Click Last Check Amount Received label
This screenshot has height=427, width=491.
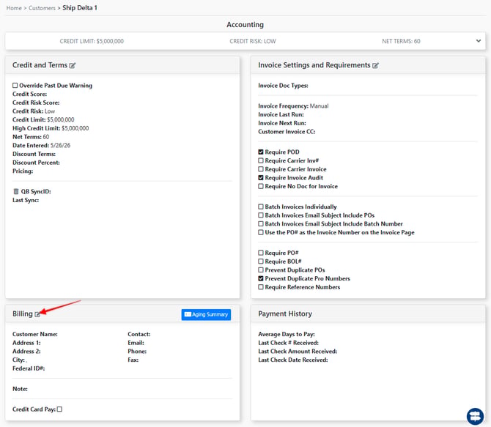point(298,352)
